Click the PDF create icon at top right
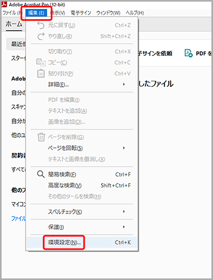Screen dimensions: 213x280 (189, 53)
